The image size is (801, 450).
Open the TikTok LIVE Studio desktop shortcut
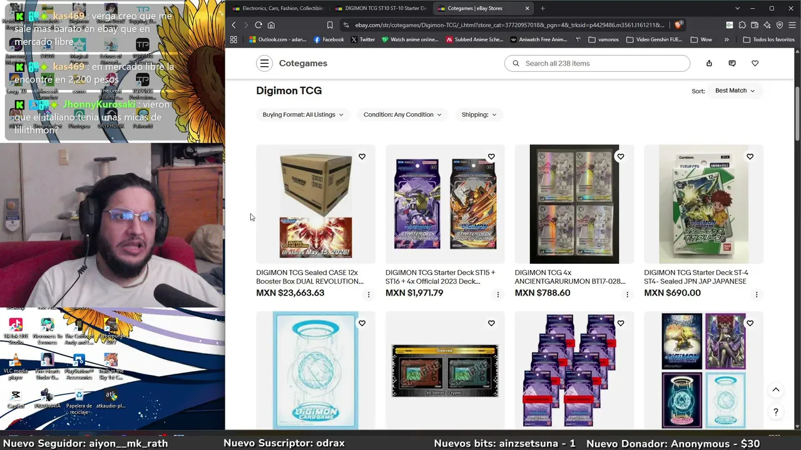16,331
